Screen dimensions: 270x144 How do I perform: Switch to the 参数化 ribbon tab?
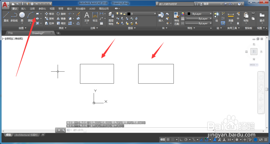(x=42, y=9)
